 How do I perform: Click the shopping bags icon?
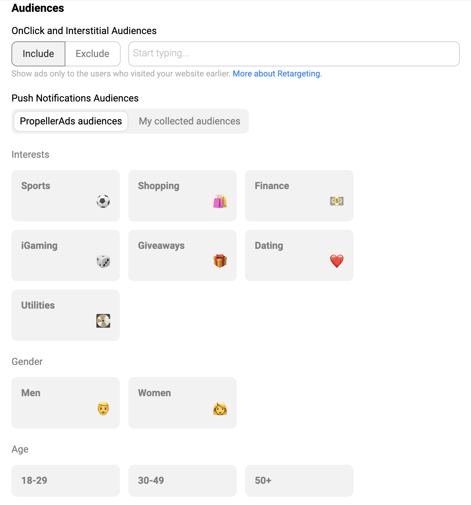point(220,201)
